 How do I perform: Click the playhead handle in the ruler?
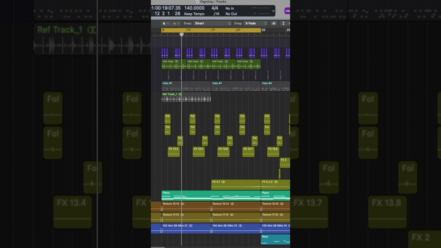click(182, 34)
